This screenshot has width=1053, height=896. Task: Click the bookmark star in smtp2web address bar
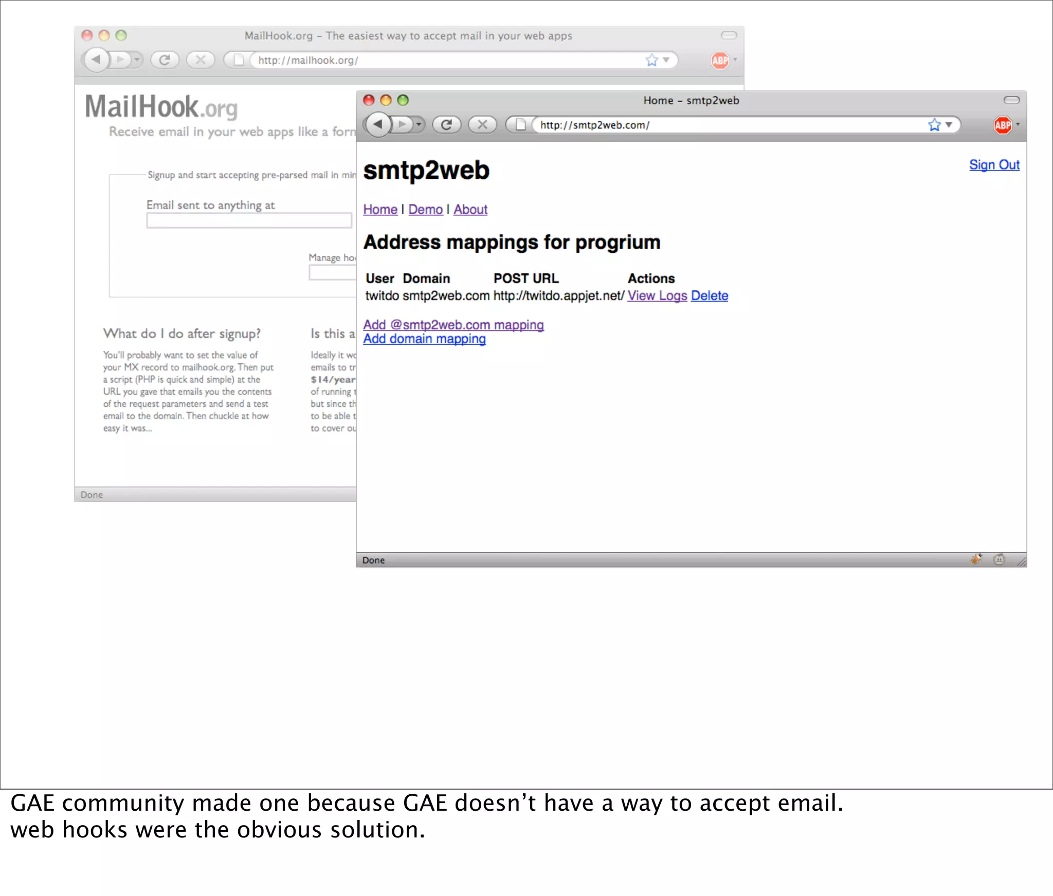[x=934, y=124]
